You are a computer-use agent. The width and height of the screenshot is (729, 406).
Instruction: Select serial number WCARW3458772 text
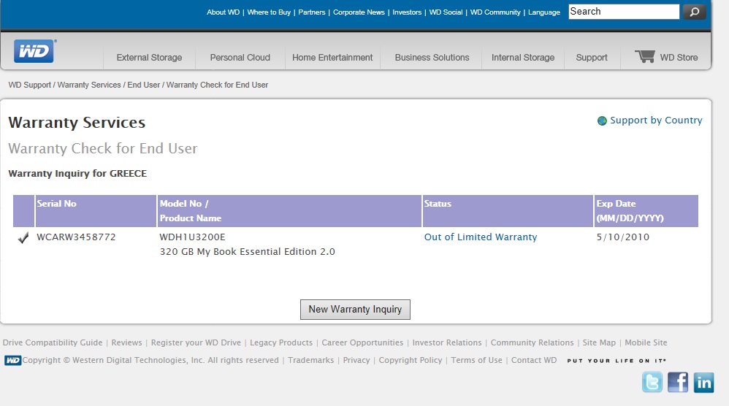point(76,237)
